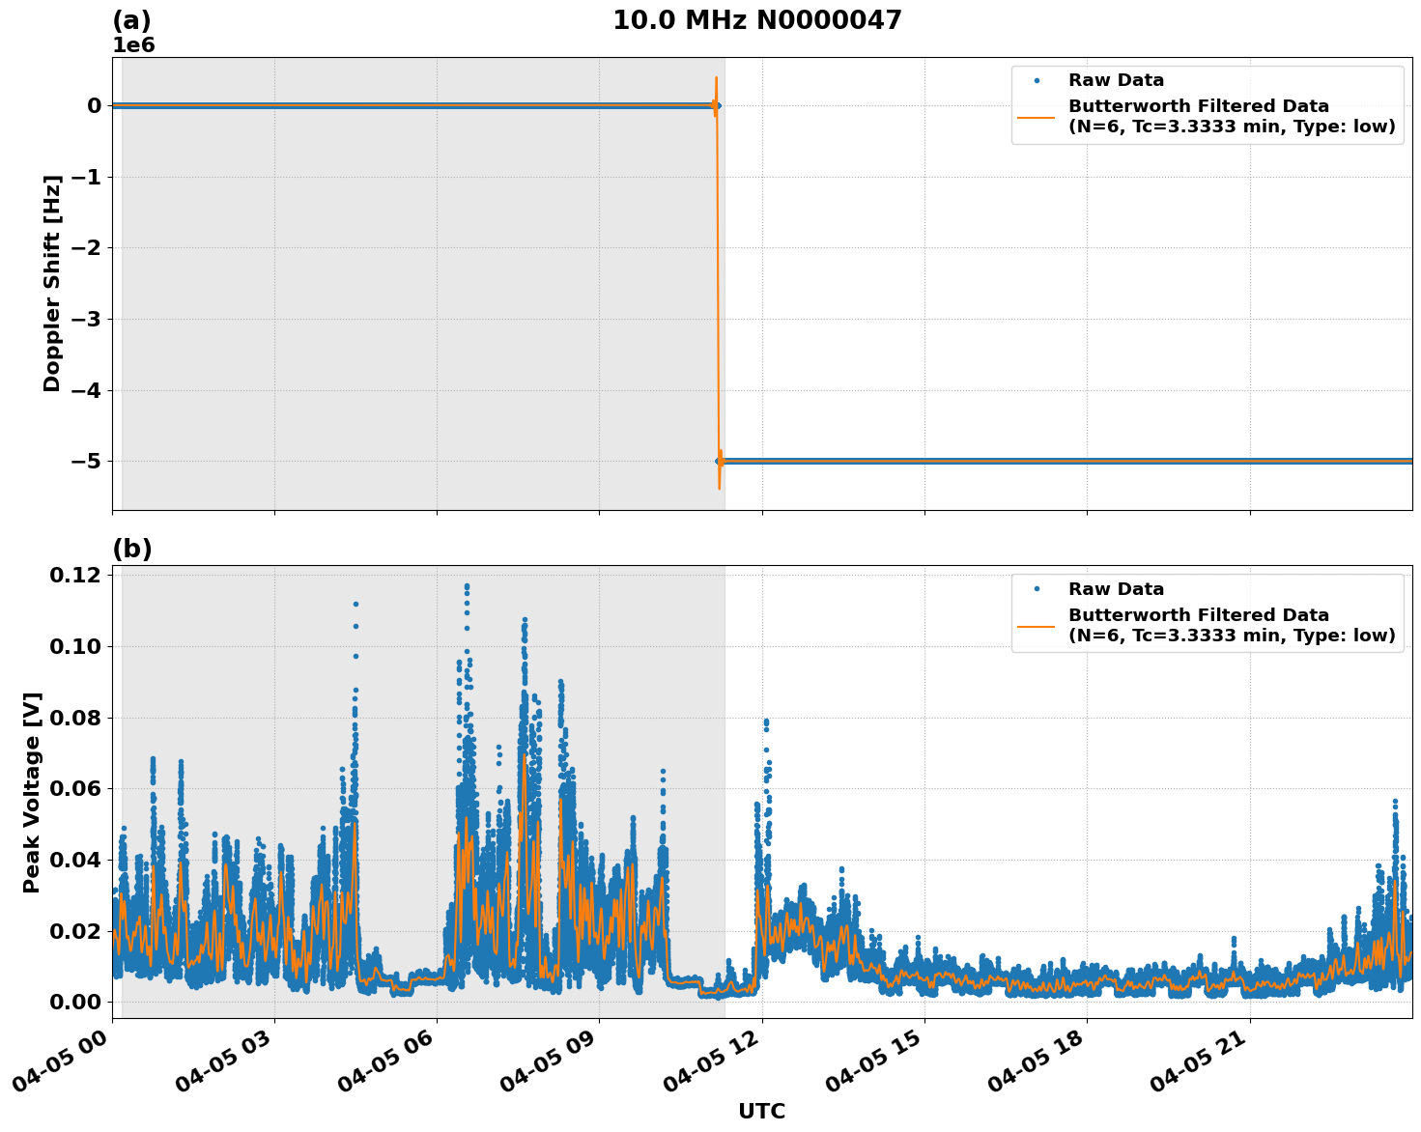Toggle the Raw Data legend entry in panel (b)

(x=1115, y=586)
